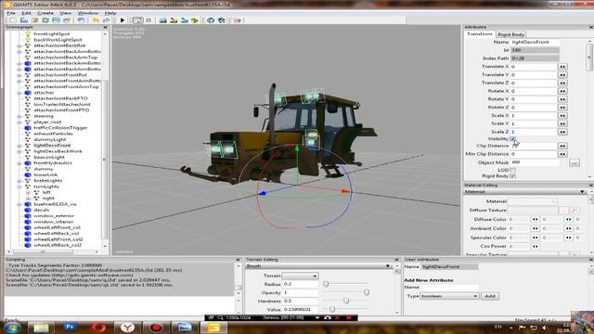Click the Translate X arrows stepper button
Image resolution: width=594 pixels, height=334 pixels.
point(562,67)
